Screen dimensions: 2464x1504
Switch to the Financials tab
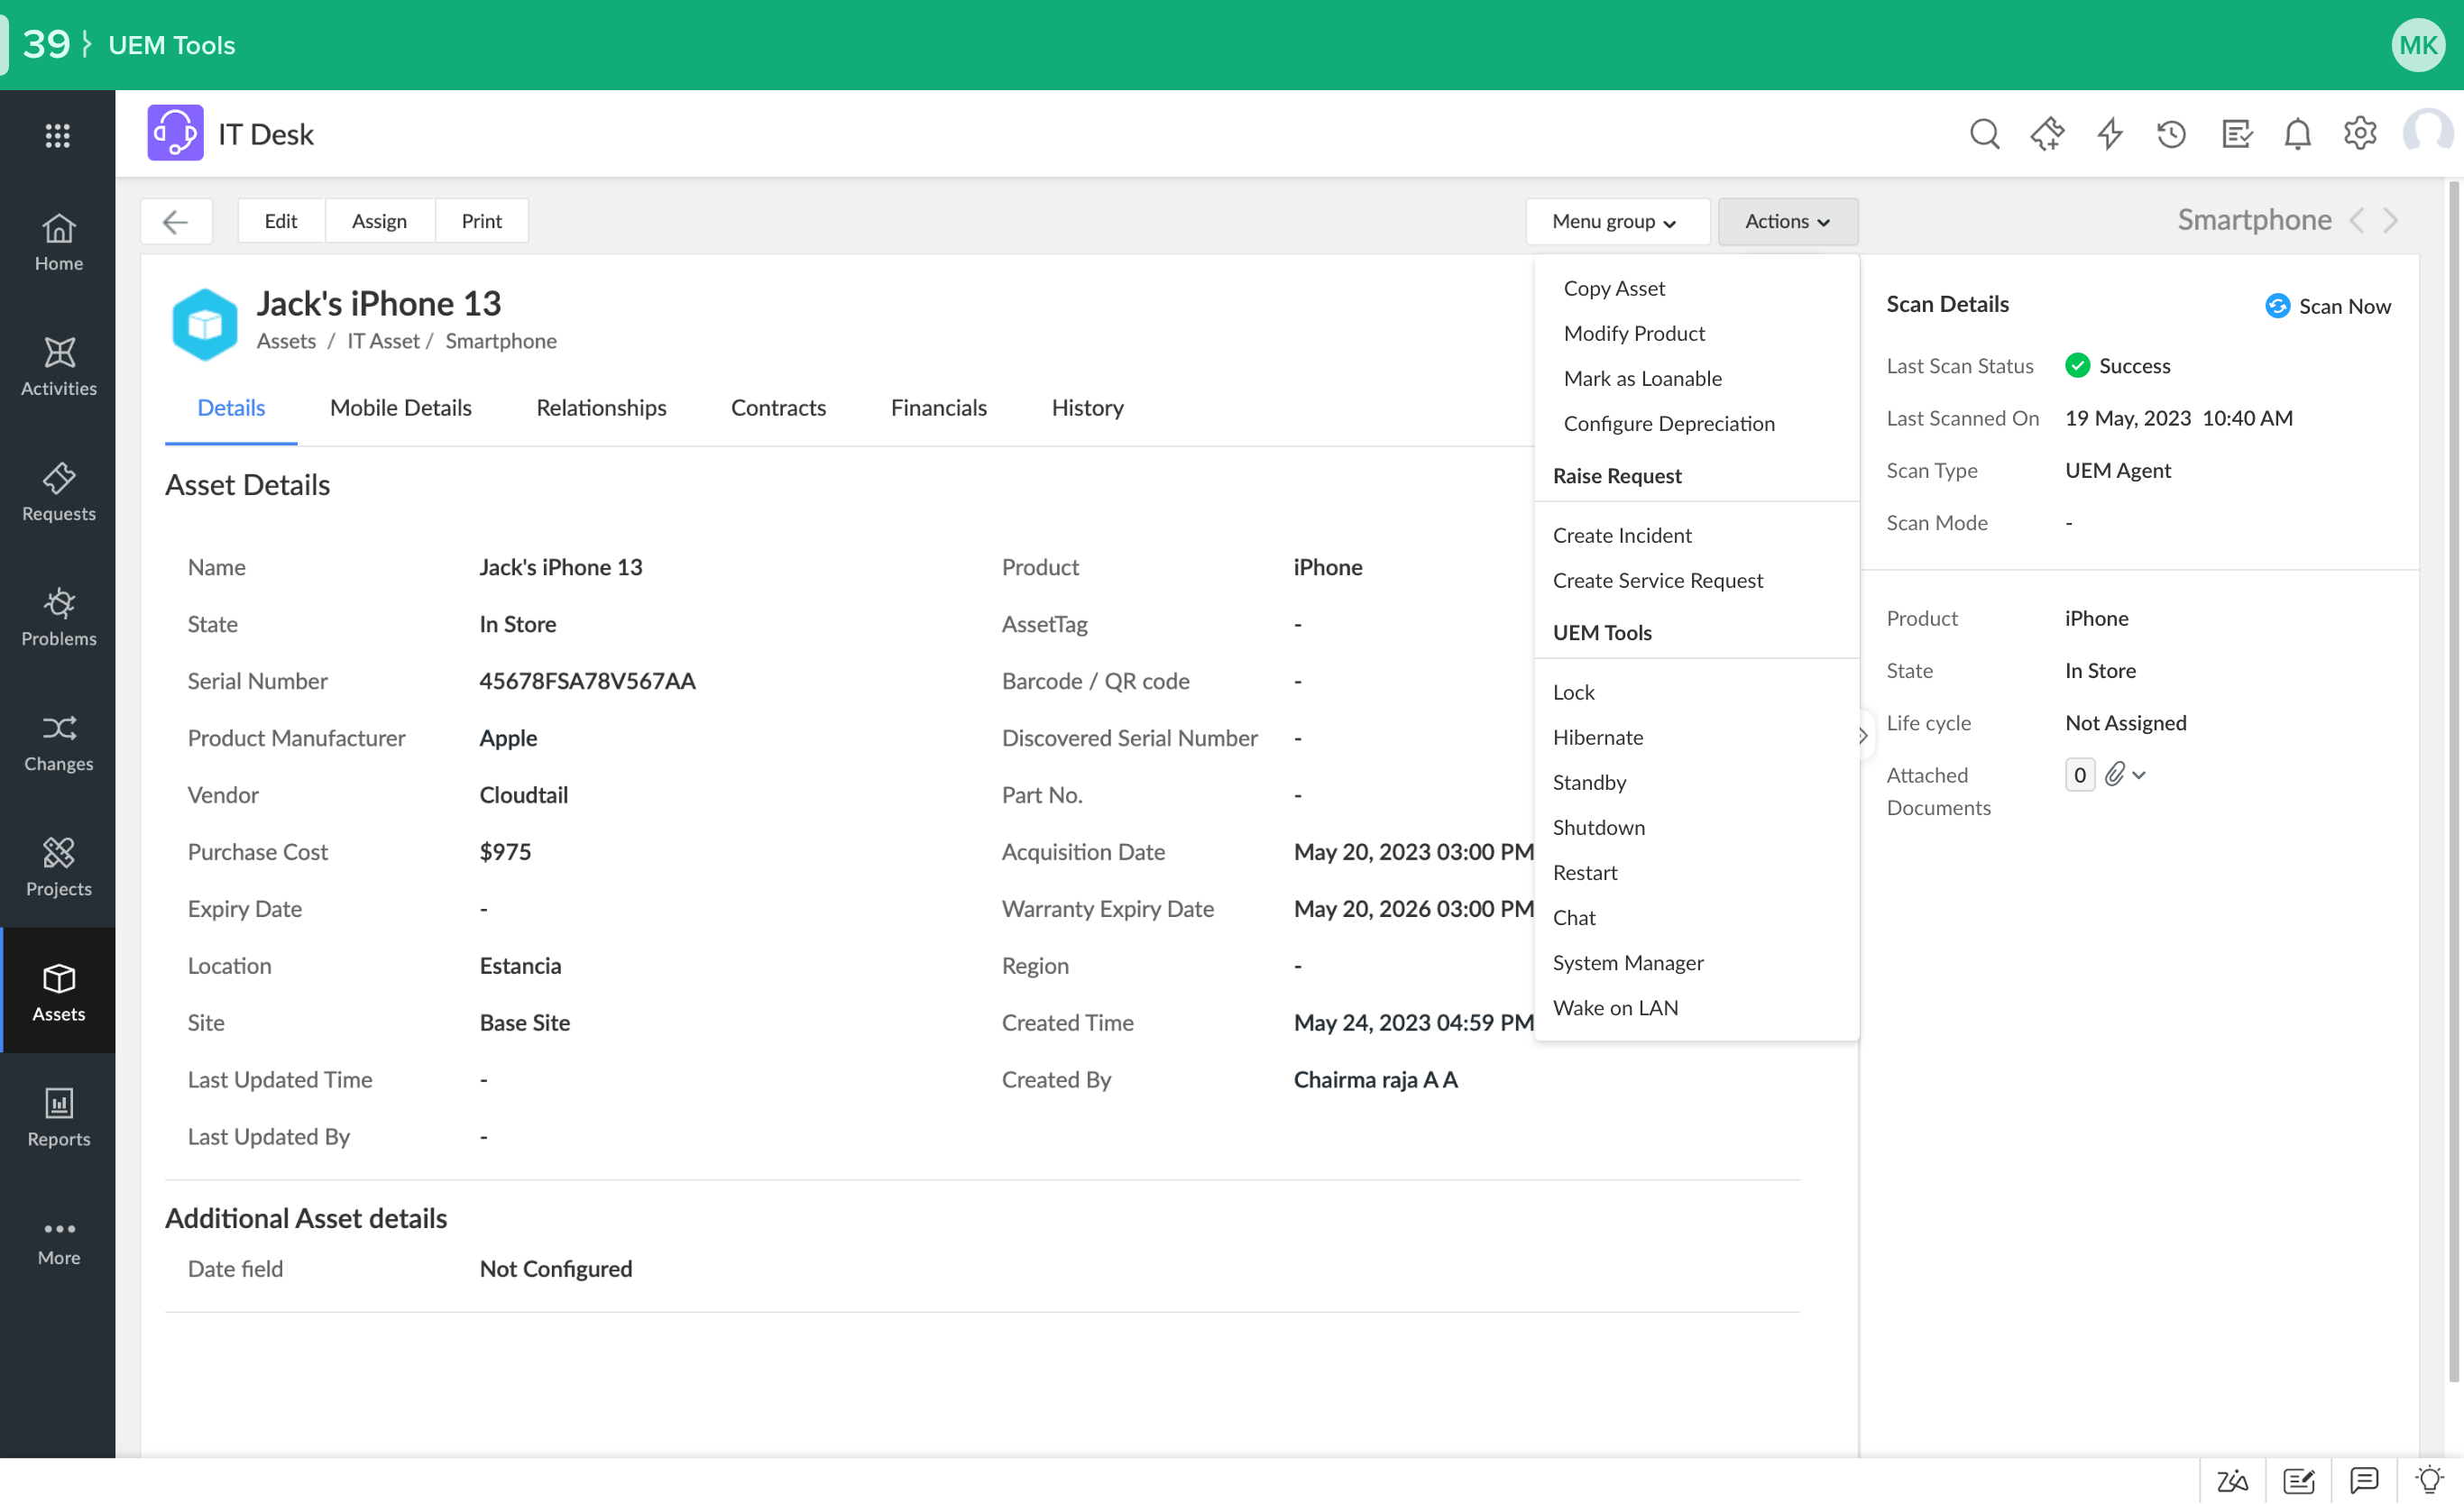click(938, 408)
